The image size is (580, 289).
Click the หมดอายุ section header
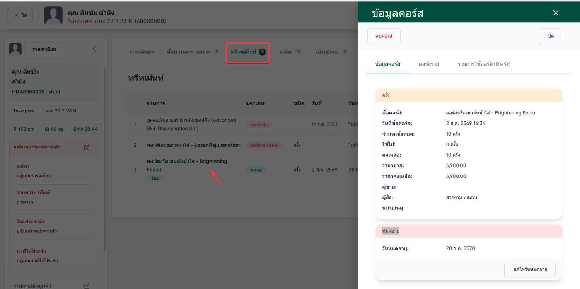tap(469, 231)
